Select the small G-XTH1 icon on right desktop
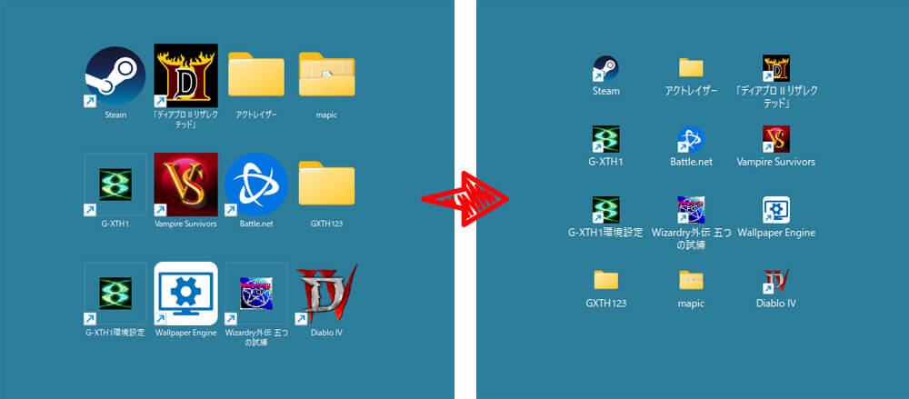The image size is (909, 399). click(x=605, y=139)
